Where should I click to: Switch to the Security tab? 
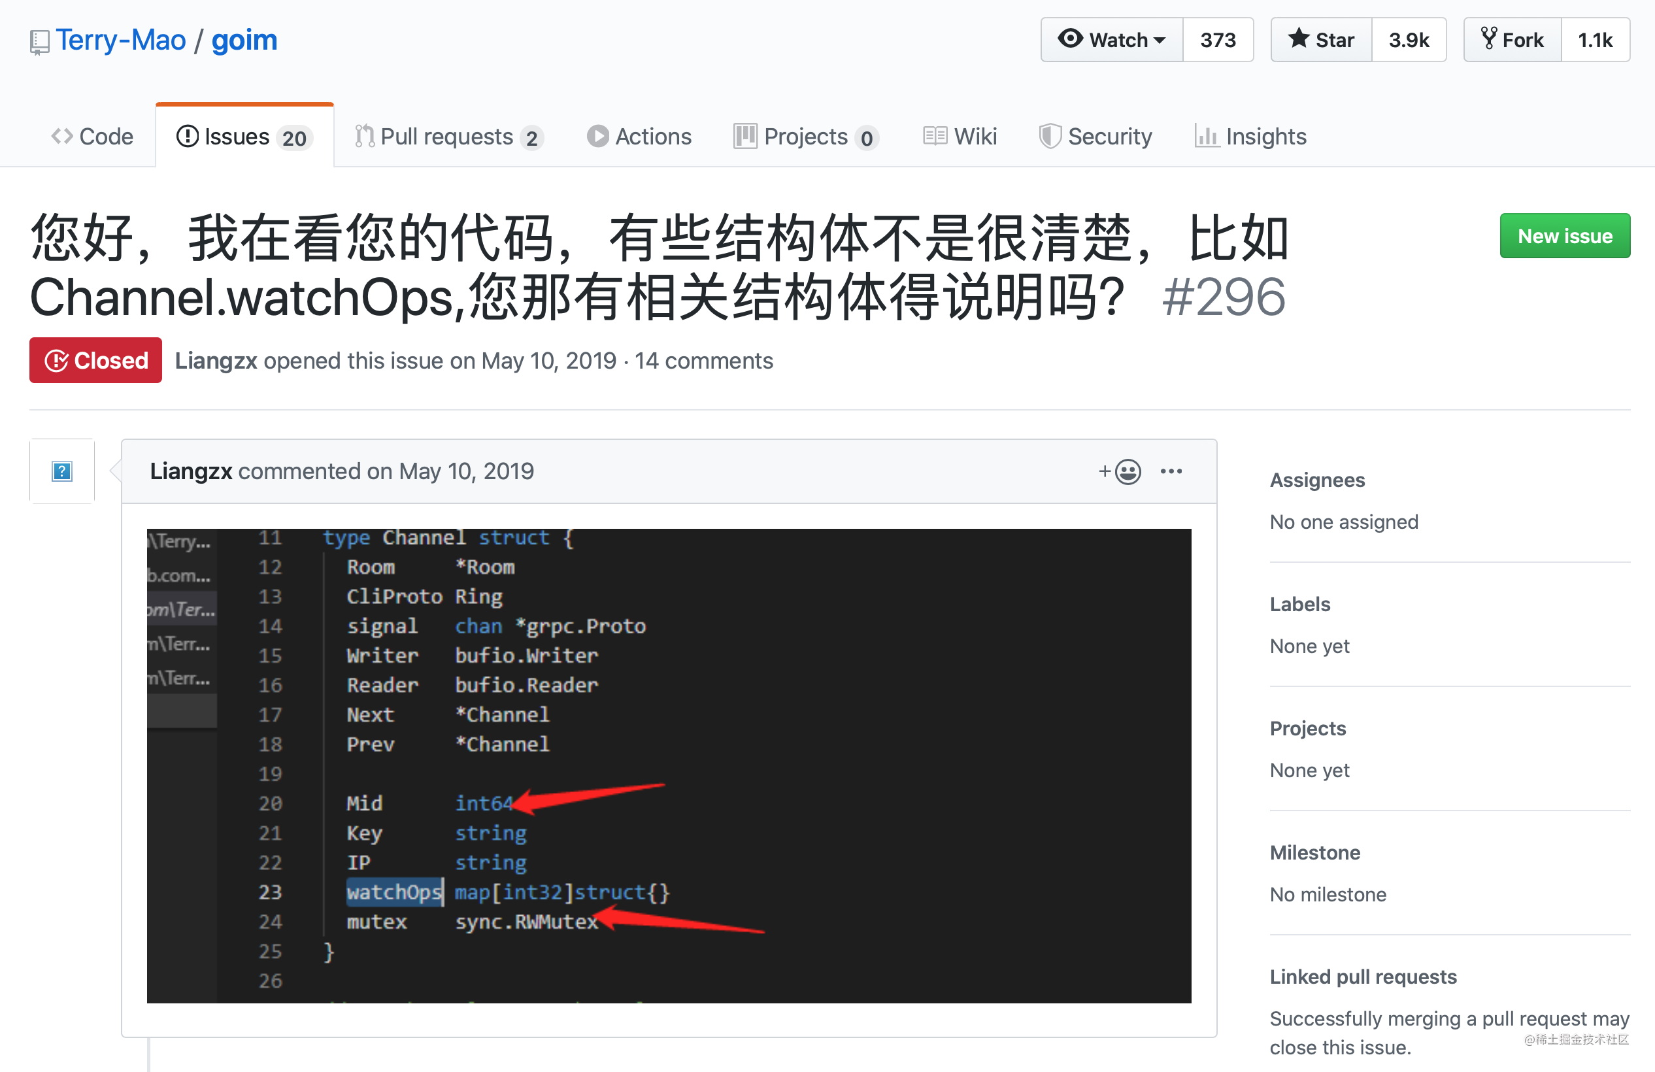[1095, 136]
